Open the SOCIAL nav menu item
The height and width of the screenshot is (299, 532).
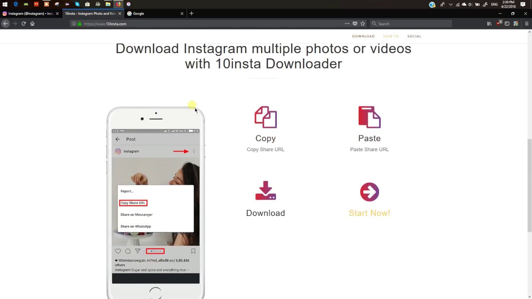click(414, 36)
